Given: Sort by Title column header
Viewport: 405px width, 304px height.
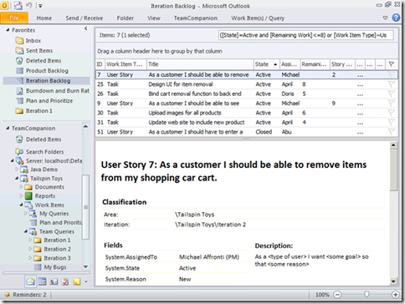Looking at the screenshot, I should coord(200,64).
